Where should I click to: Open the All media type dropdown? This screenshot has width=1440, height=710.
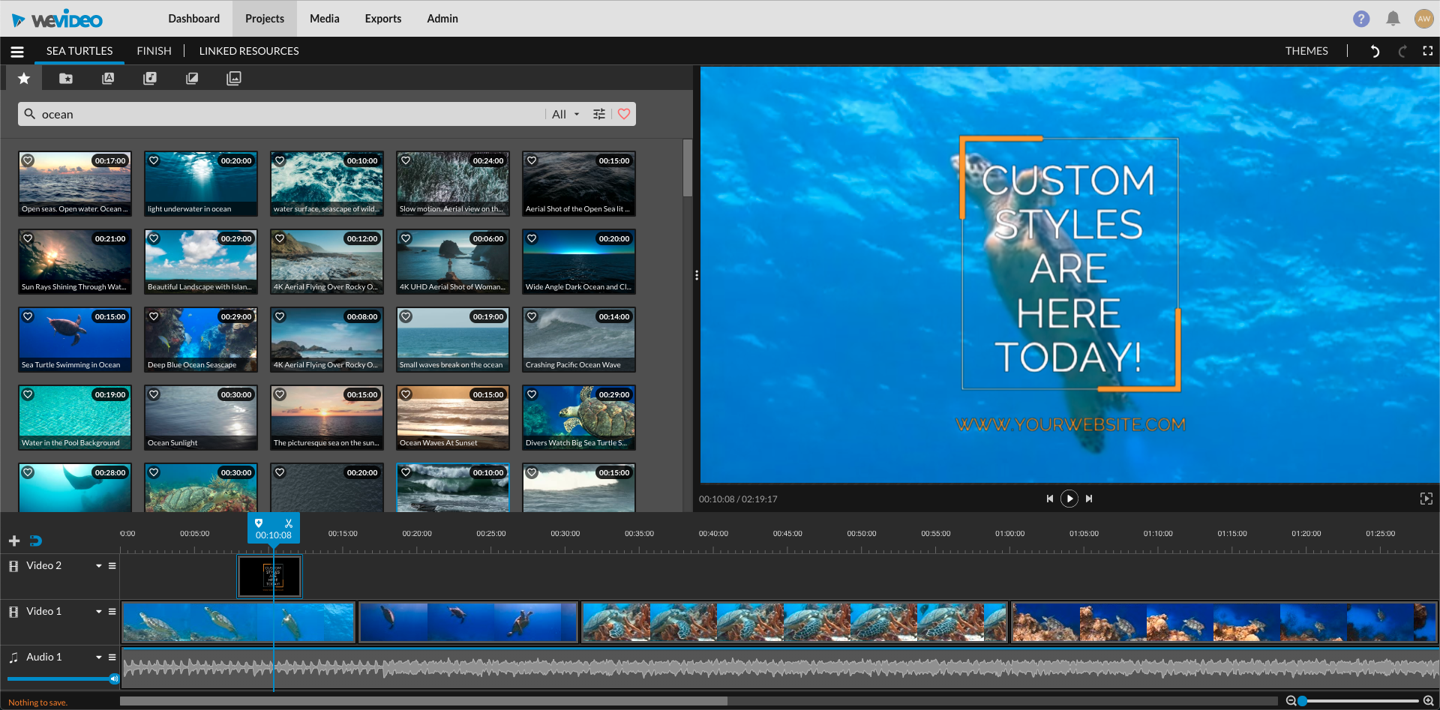(x=565, y=114)
